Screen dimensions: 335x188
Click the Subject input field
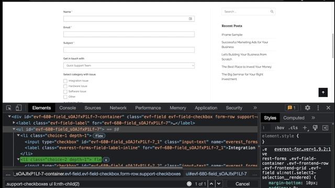pos(129,50)
